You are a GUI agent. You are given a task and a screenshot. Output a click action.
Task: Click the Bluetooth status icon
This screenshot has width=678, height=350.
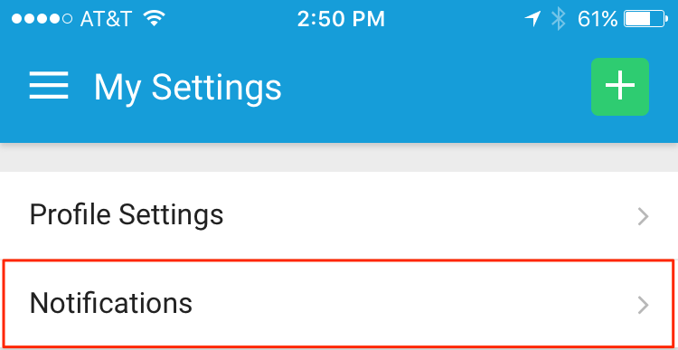click(558, 19)
